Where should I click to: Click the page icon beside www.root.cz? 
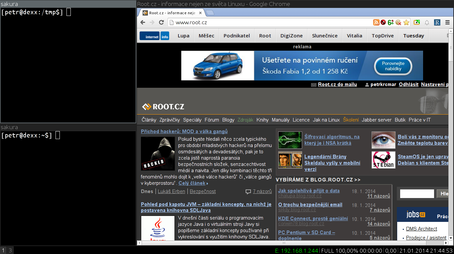click(x=171, y=23)
